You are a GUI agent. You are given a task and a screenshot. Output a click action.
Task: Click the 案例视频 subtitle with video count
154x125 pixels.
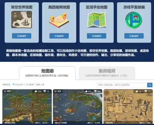coord(106,75)
